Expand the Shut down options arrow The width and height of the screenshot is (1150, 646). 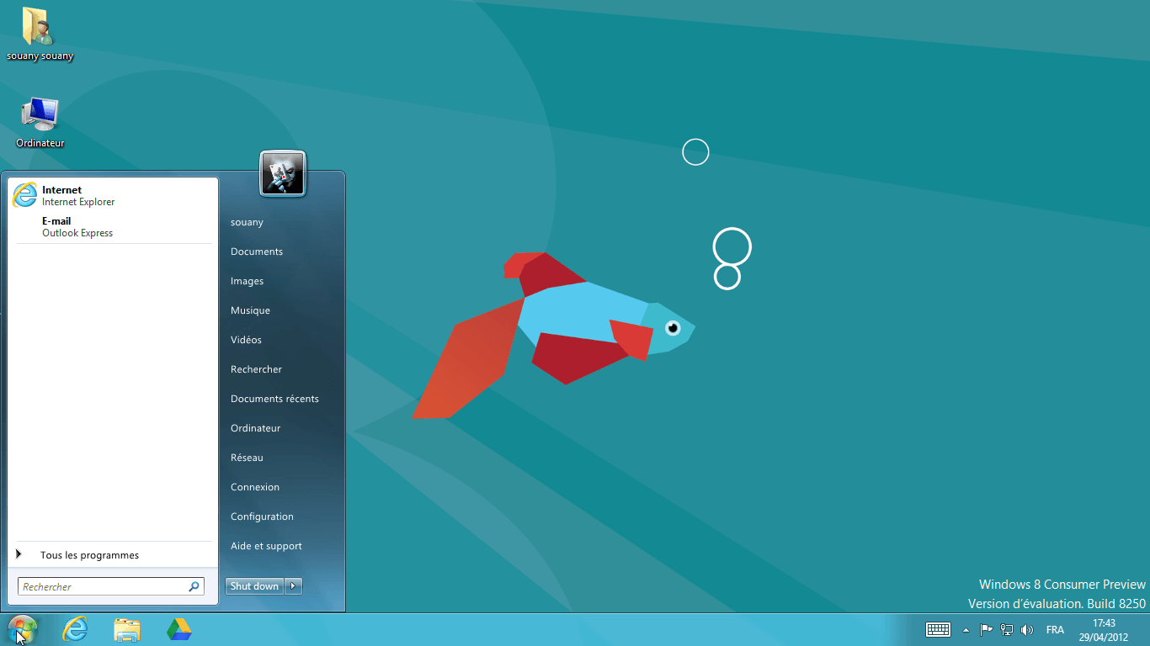(293, 586)
